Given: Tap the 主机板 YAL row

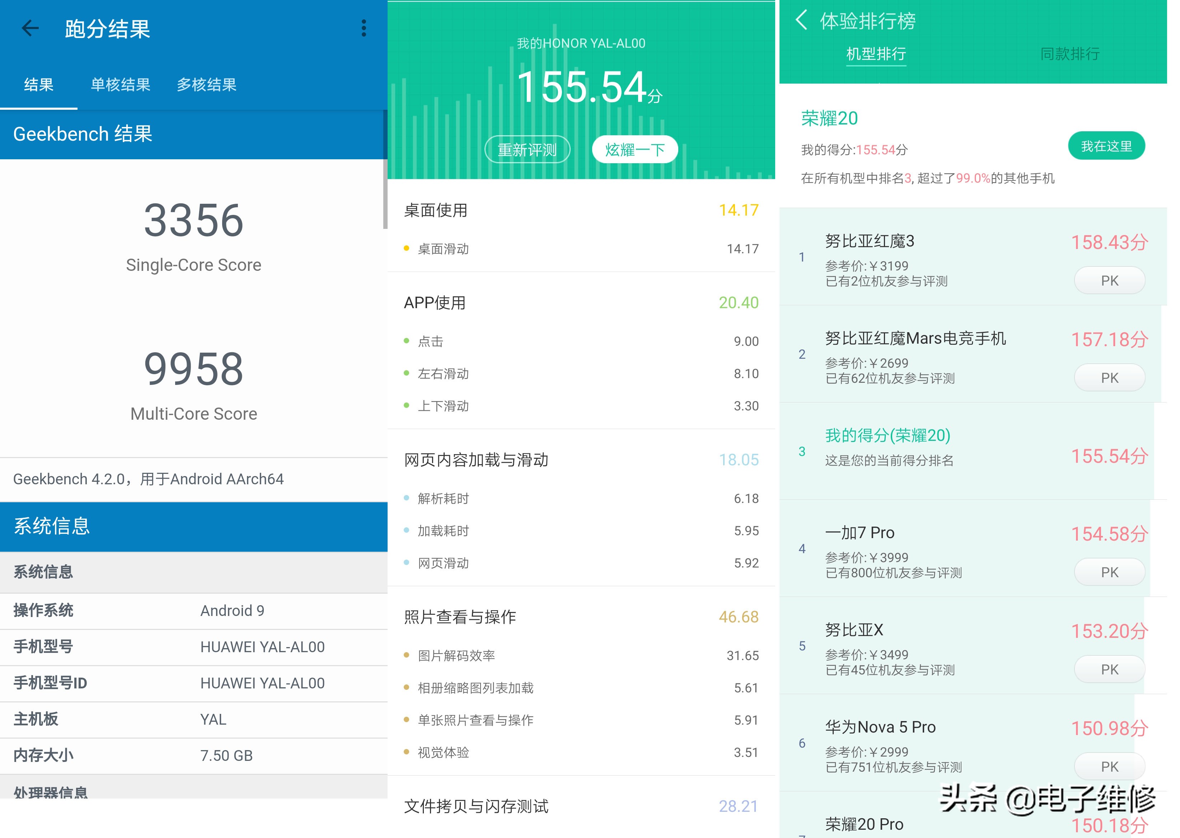Looking at the screenshot, I should (x=193, y=719).
